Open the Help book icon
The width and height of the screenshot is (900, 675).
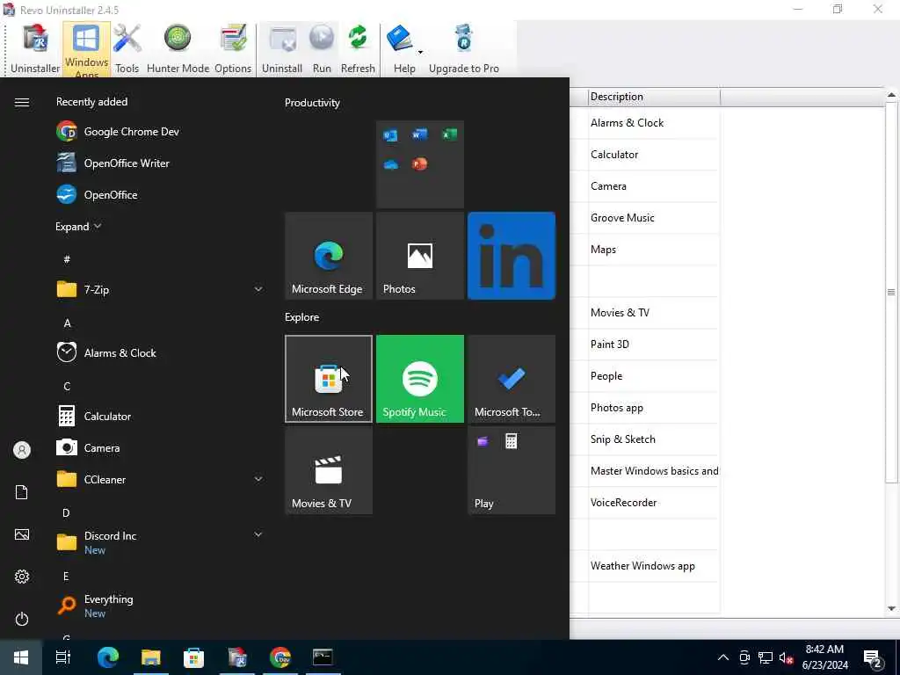click(x=401, y=40)
